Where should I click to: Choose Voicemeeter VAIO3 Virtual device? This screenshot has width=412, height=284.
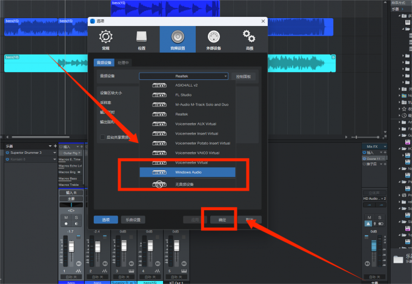[187, 153]
